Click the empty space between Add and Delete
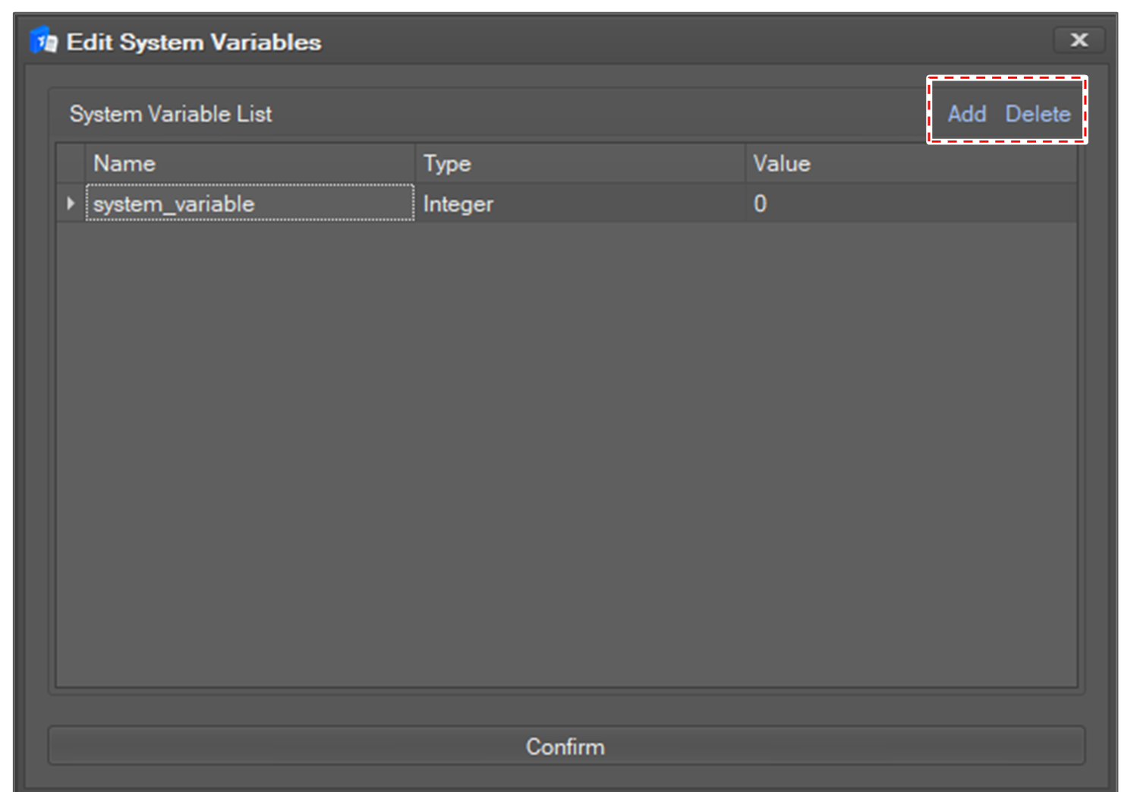This screenshot has width=1121, height=792. point(996,114)
